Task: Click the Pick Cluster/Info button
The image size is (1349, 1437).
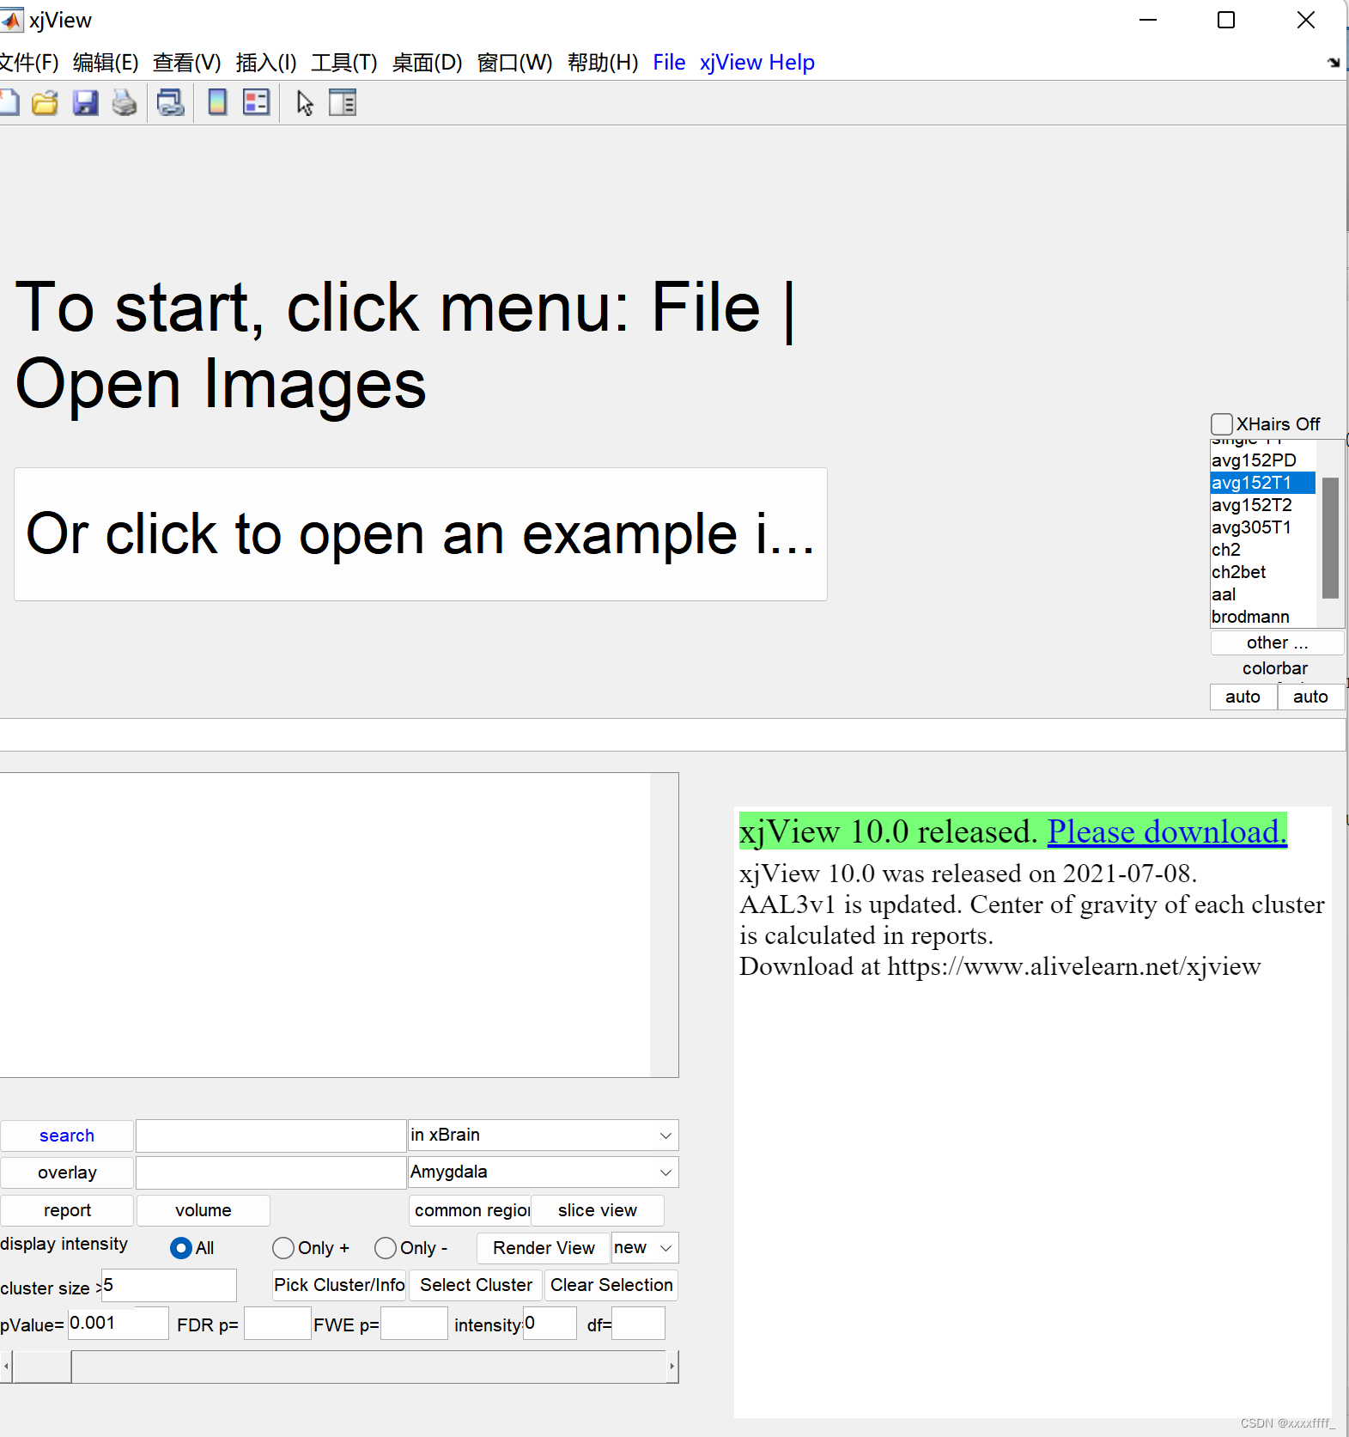Action: click(339, 1285)
